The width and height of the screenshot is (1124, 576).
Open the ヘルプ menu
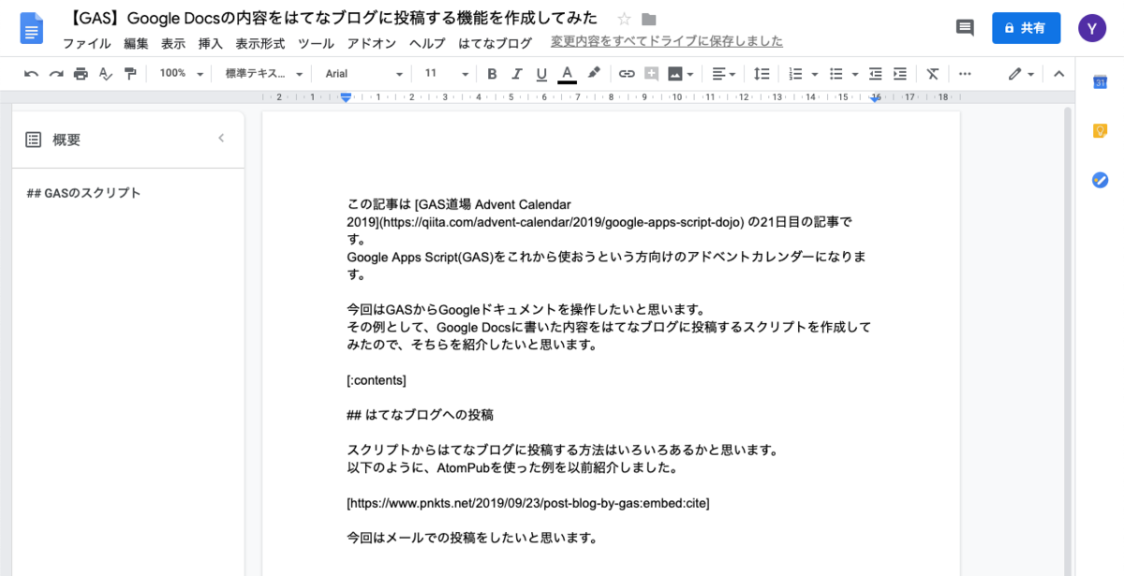point(428,43)
